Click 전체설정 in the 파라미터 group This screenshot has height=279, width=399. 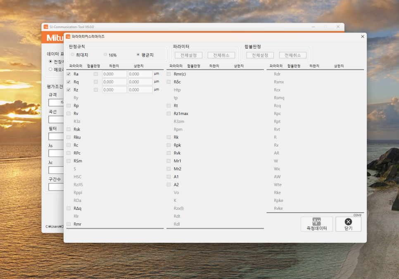[x=188, y=55]
